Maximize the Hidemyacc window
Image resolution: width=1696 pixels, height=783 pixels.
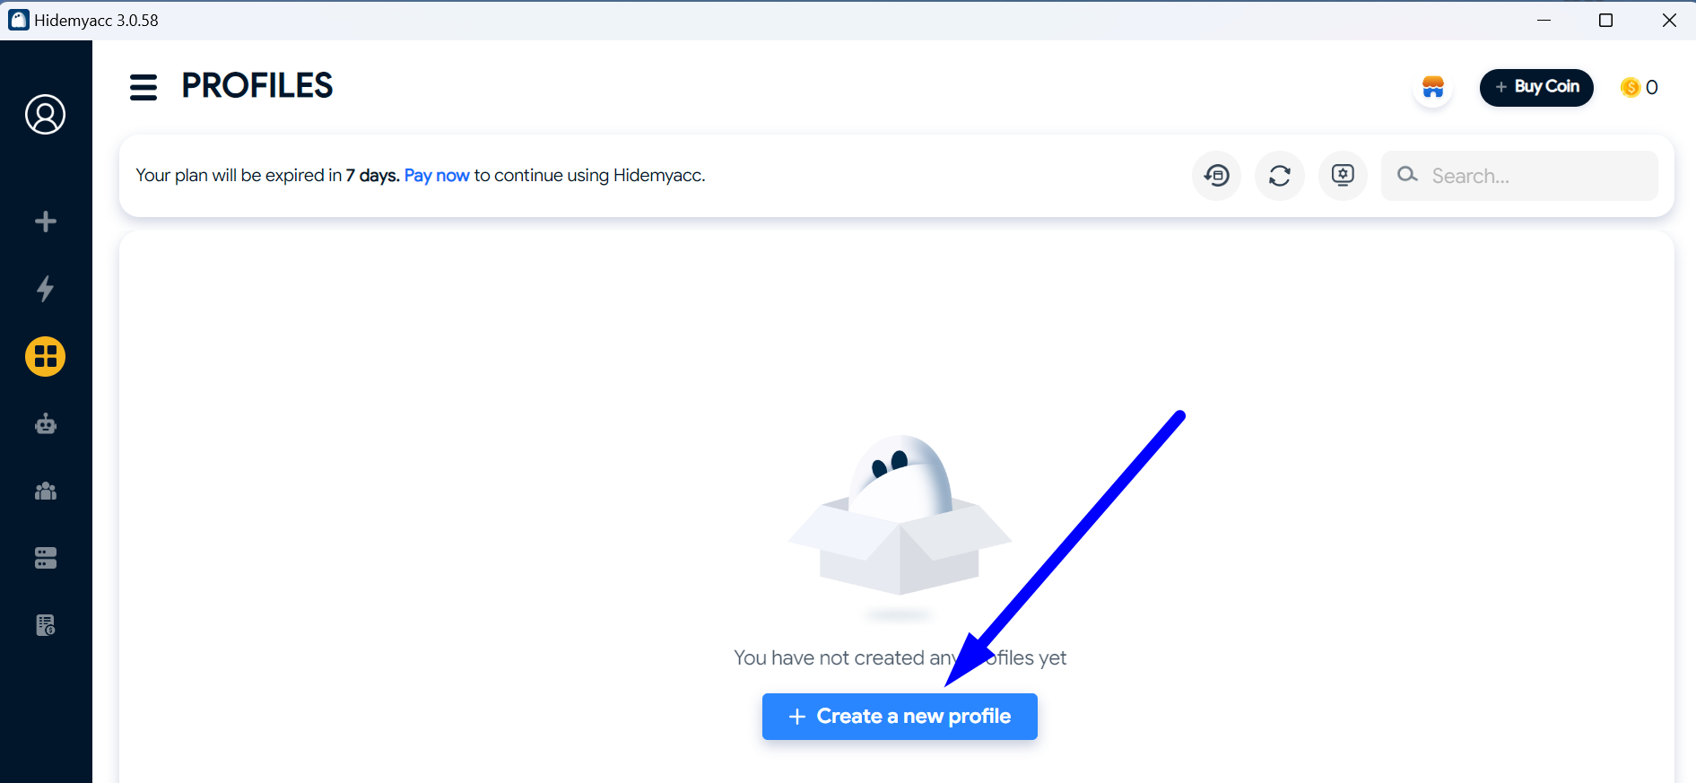(x=1606, y=20)
